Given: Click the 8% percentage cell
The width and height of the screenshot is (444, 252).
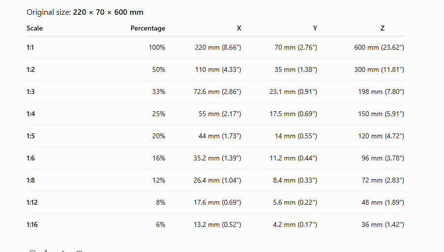Looking at the screenshot, I should tap(161, 202).
